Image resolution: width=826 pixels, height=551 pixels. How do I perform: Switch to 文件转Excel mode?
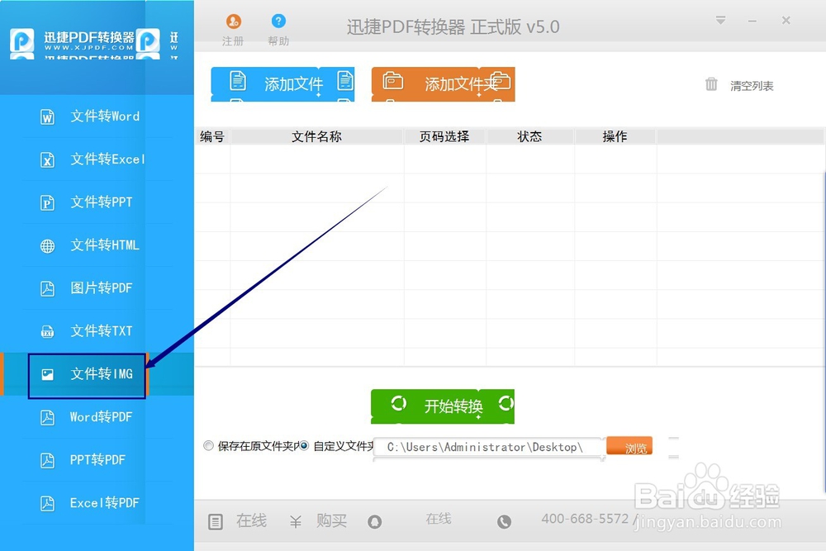point(97,159)
